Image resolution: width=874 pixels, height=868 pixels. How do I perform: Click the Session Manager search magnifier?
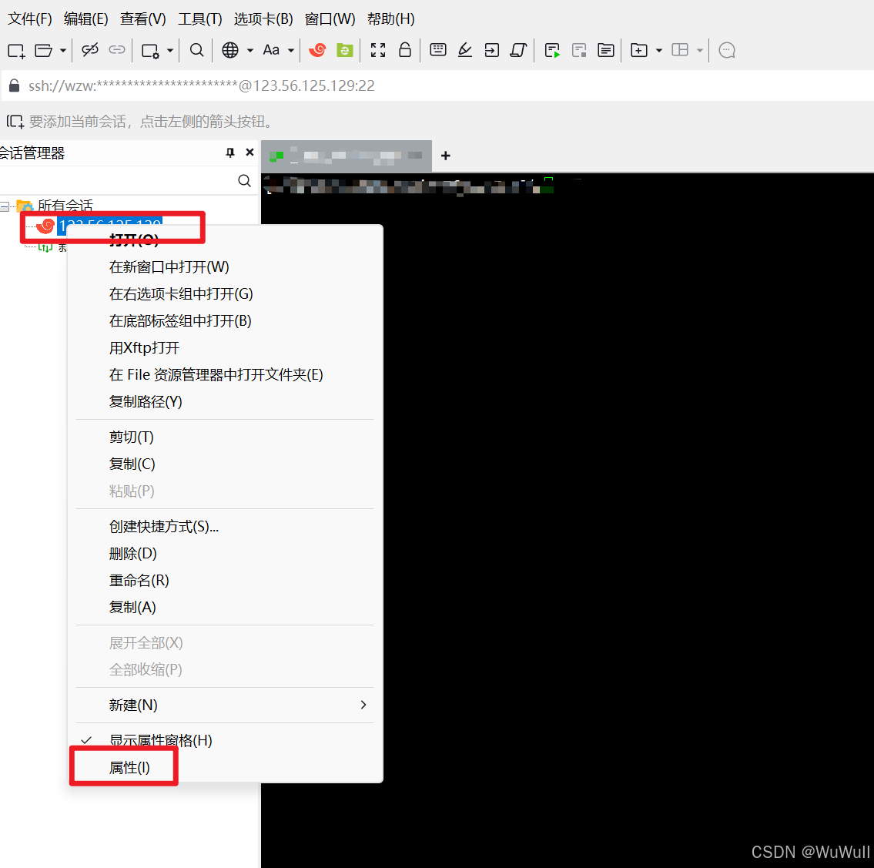[244, 181]
